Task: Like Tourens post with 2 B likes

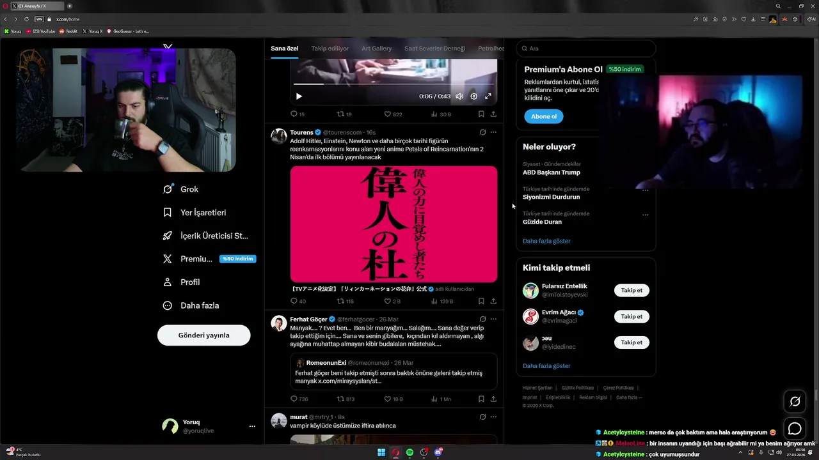Action: (392, 301)
